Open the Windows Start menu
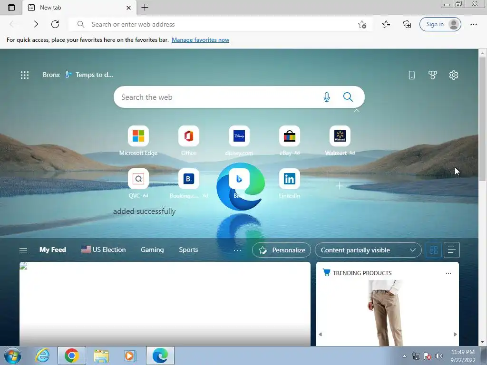Viewport: 487px width, 365px height. [x=13, y=355]
